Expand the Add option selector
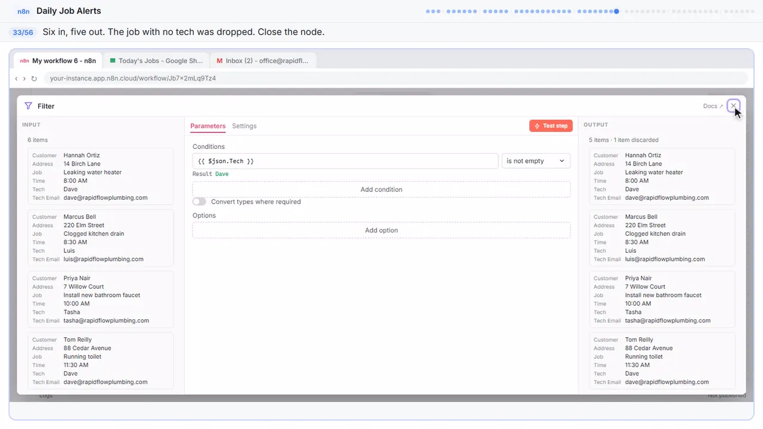The width and height of the screenshot is (763, 429). [381, 230]
